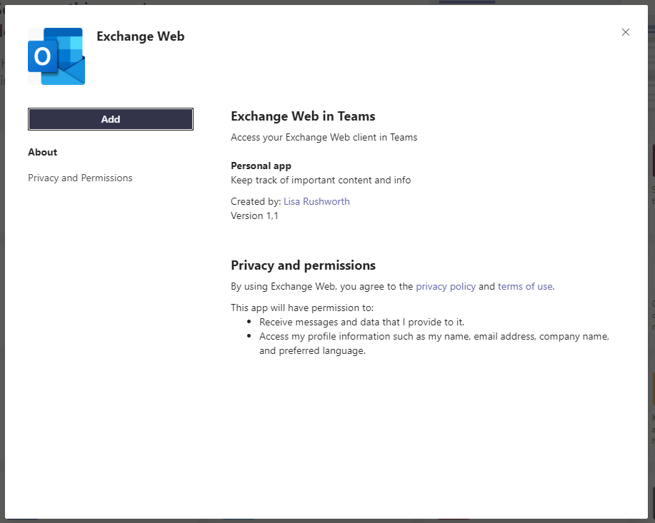The image size is (655, 523).
Task: Click the Personal app label
Action: tap(261, 166)
